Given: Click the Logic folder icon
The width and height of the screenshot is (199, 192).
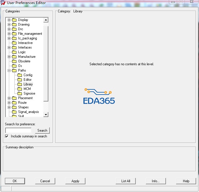Looking at the screenshot, I should pyautogui.click(x=14, y=52).
